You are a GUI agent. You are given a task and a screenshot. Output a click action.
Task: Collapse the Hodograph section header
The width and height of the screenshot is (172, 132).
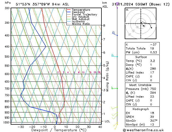[x=141, y=109]
